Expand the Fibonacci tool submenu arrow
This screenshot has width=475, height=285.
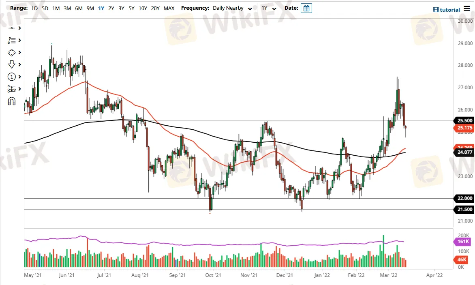[x=20, y=40]
